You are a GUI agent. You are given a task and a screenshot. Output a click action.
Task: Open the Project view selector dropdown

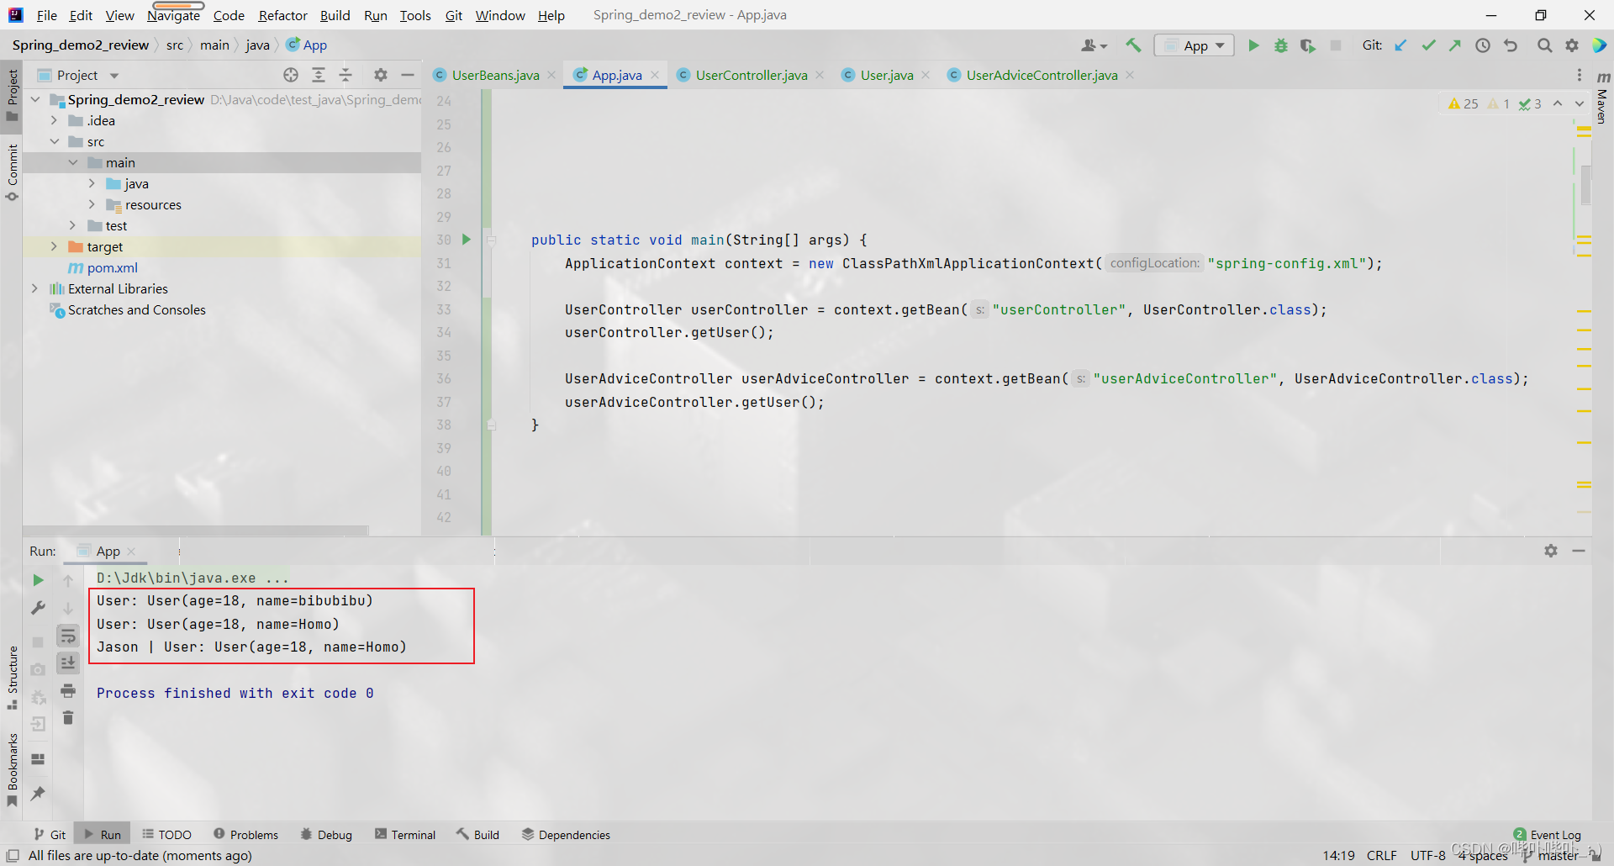(79, 75)
